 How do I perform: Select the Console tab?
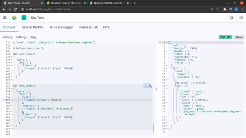tap(9, 27)
